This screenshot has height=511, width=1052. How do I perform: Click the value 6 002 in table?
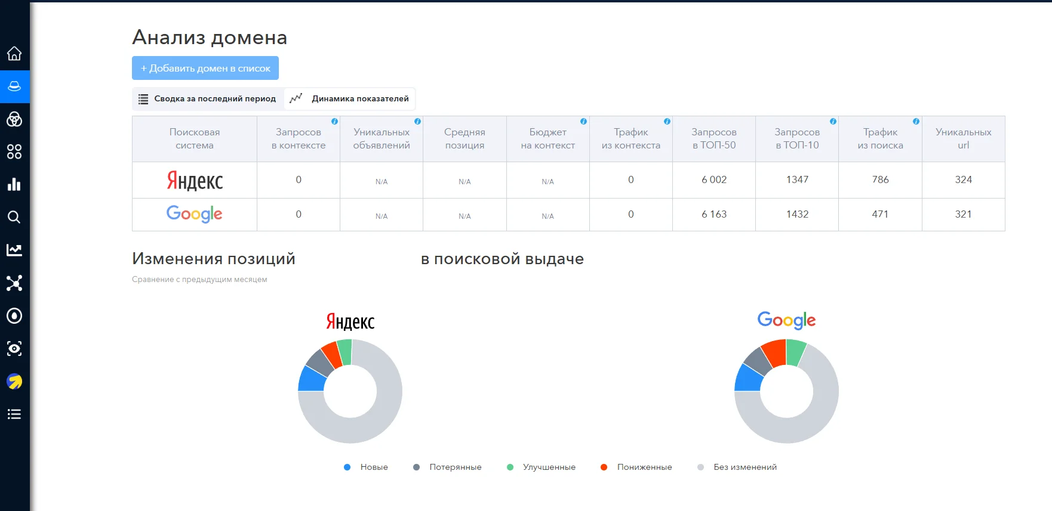(714, 179)
